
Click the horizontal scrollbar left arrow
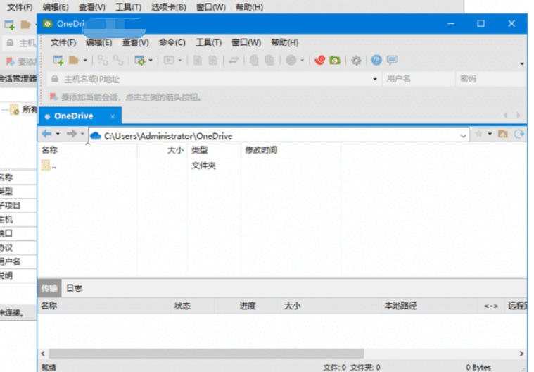[x=43, y=354]
